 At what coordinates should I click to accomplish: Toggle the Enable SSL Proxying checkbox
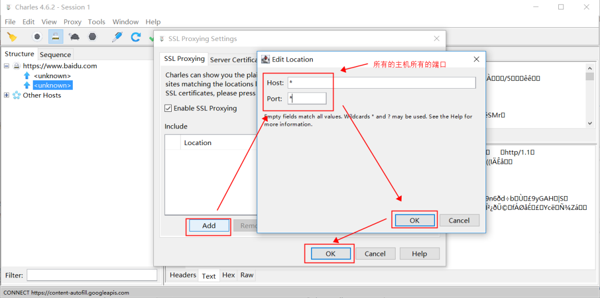tap(168, 109)
